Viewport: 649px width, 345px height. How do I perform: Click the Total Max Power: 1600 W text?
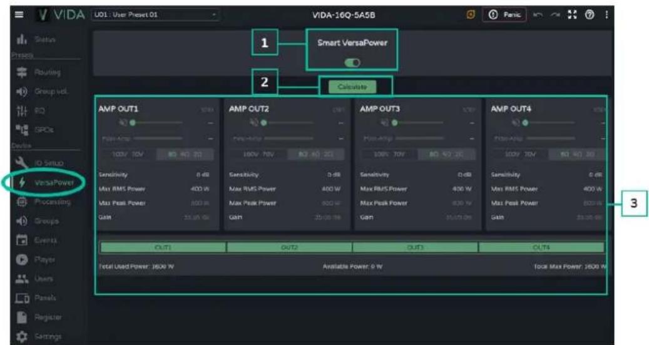point(570,266)
